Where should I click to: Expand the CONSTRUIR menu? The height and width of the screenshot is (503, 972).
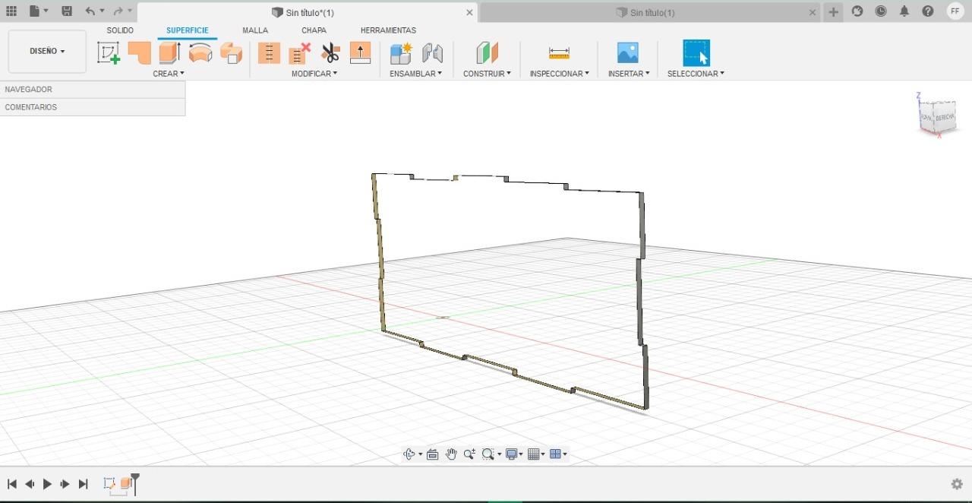point(487,74)
